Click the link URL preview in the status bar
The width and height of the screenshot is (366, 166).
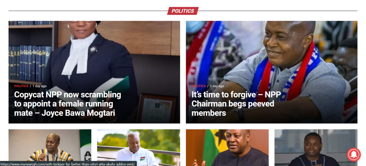click(68, 163)
